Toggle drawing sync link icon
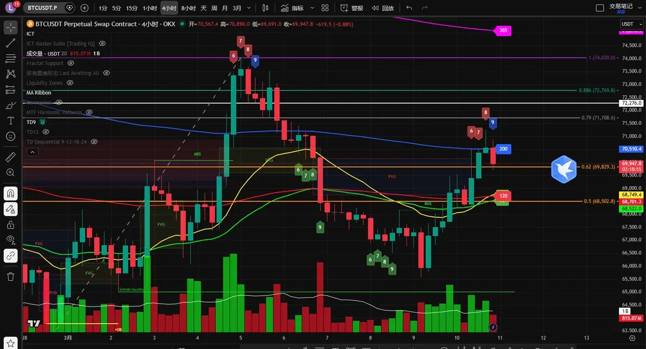 click(10, 256)
